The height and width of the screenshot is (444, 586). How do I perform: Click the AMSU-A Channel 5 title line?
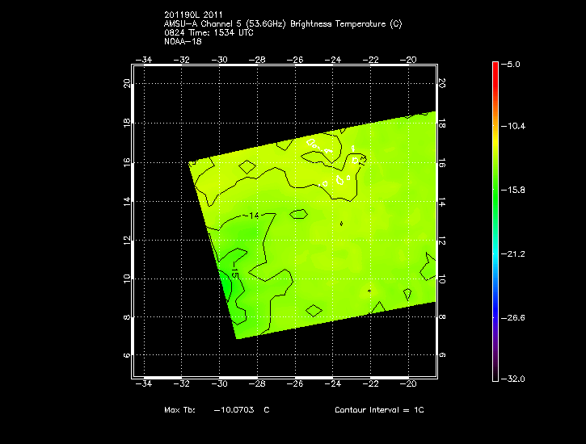pos(282,24)
